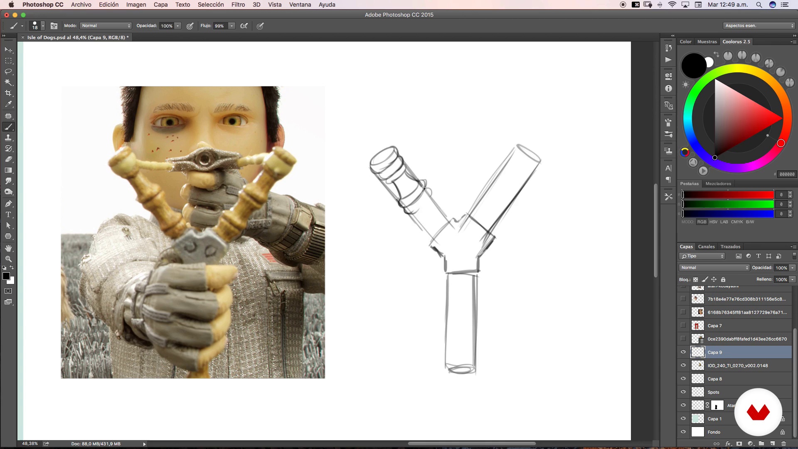The width and height of the screenshot is (798, 449).
Task: Open the Filtro menu
Action: pyautogui.click(x=238, y=5)
